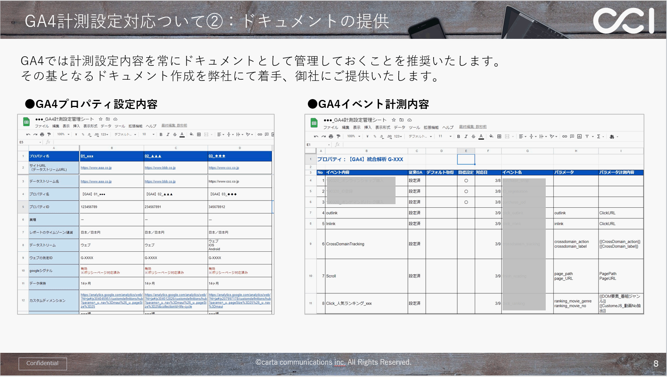Open borders tool in GA4イベント計測内容 sheet

(499, 136)
